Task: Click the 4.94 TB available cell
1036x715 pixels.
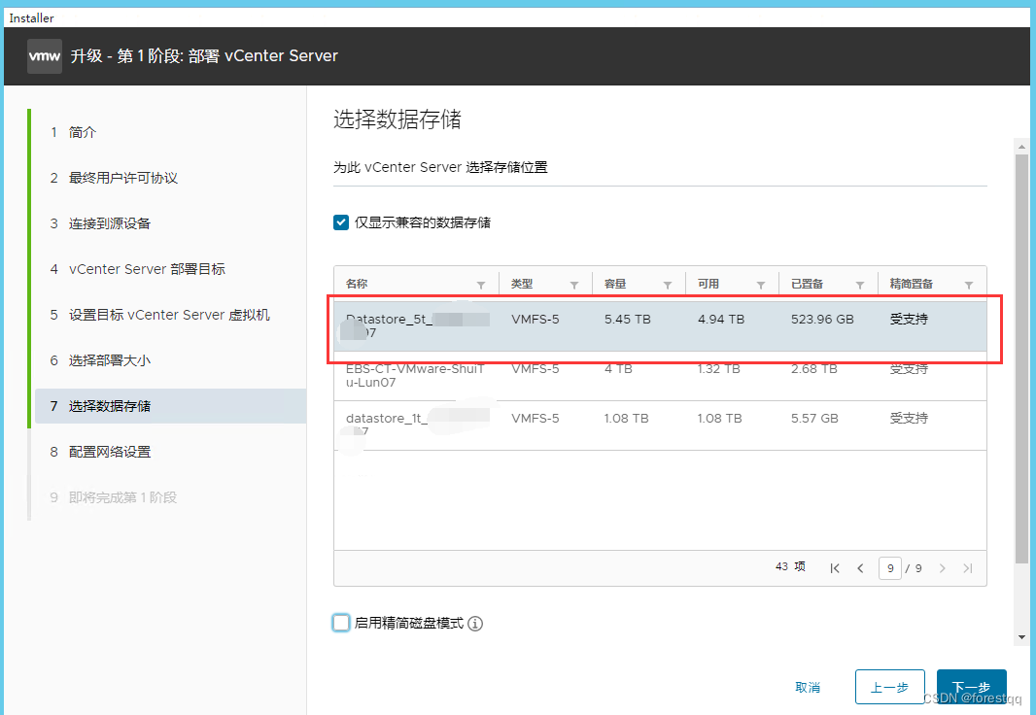Action: coord(721,320)
